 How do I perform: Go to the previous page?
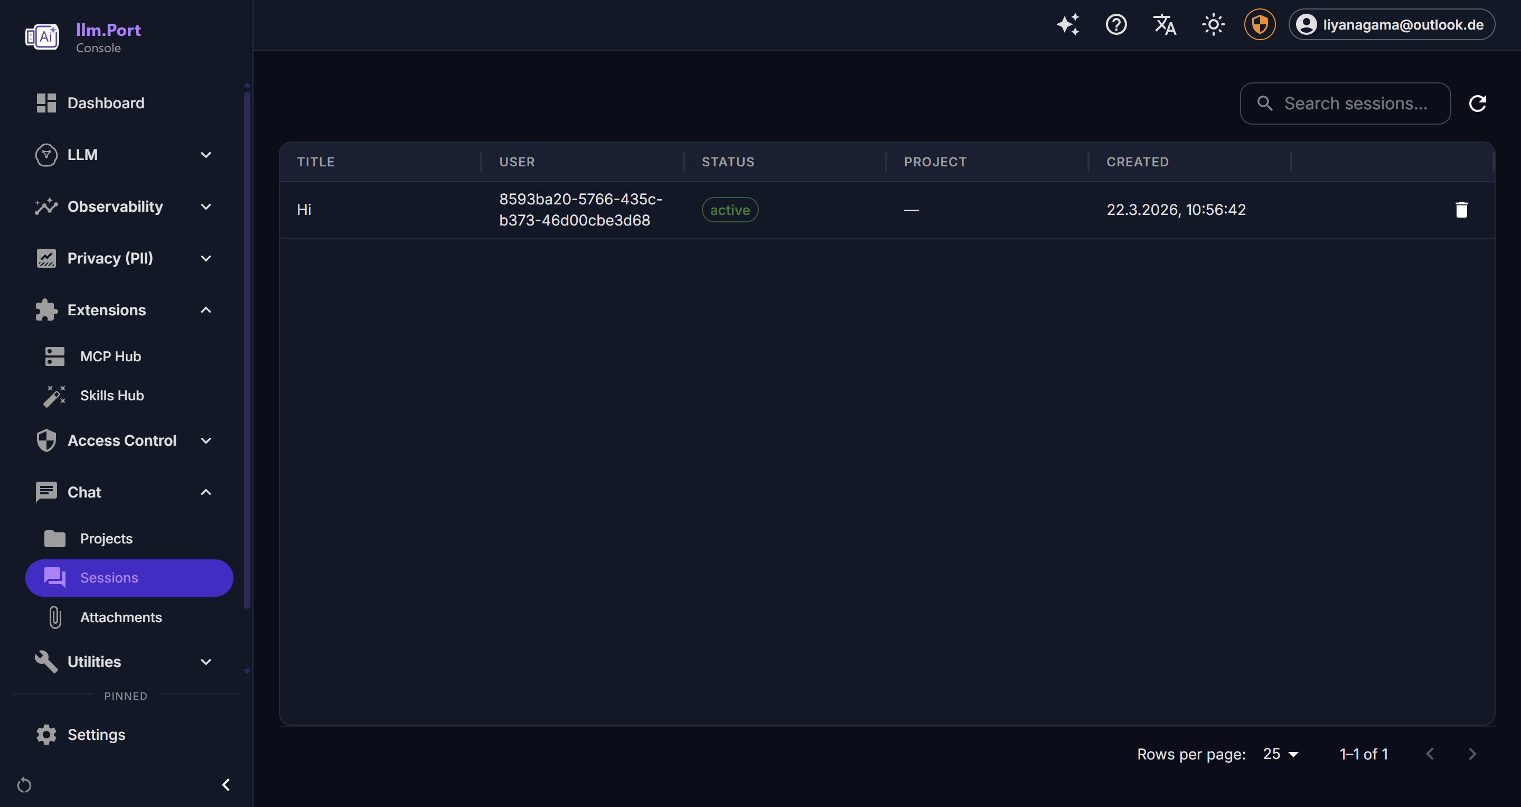1430,754
